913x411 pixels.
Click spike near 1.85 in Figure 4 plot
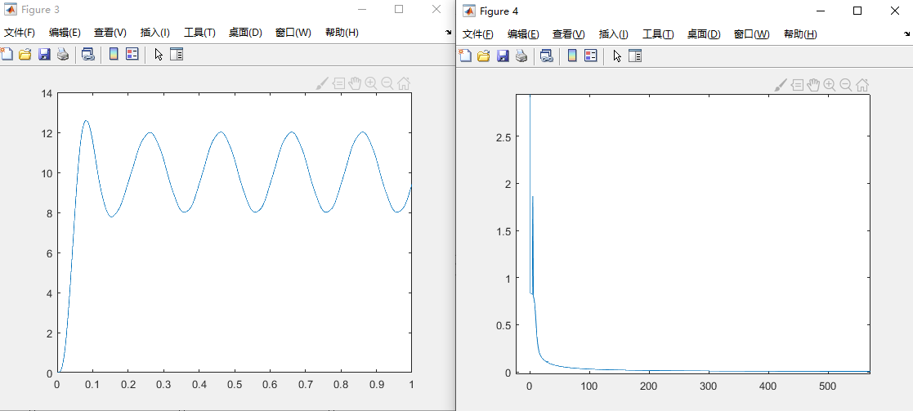coord(533,197)
